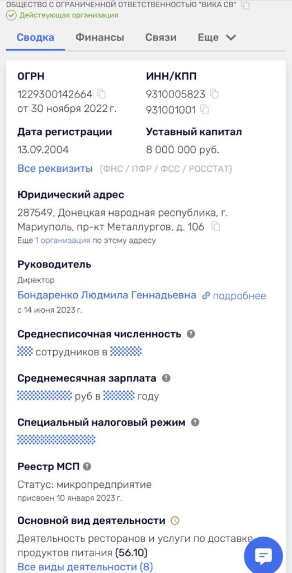Open activity history clock icon
This screenshot has height=573, width=292.
(175, 520)
